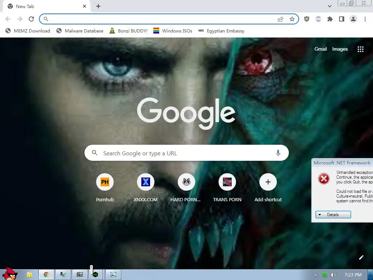Open the Egyptian Embassy bookmark
Viewport: 373px width, 280px height.
click(x=221, y=31)
